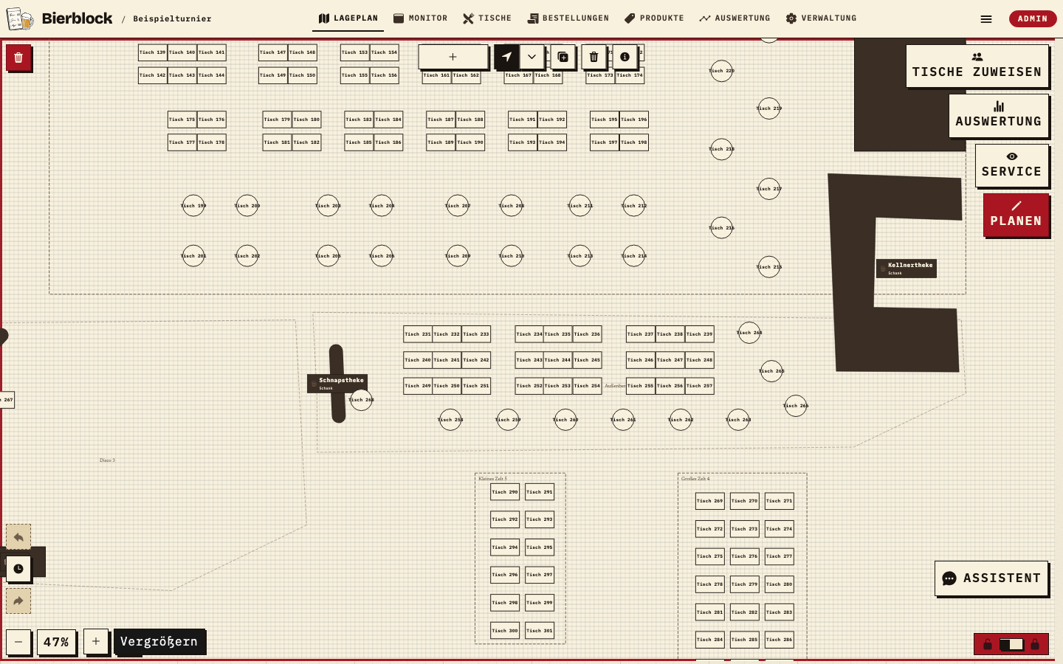Open the info icon in the toolbar
Image resolution: width=1063 pixels, height=664 pixels.
pyautogui.click(x=625, y=57)
